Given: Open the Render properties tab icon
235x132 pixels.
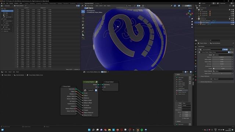Looking at the screenshot, I should 196,47.
